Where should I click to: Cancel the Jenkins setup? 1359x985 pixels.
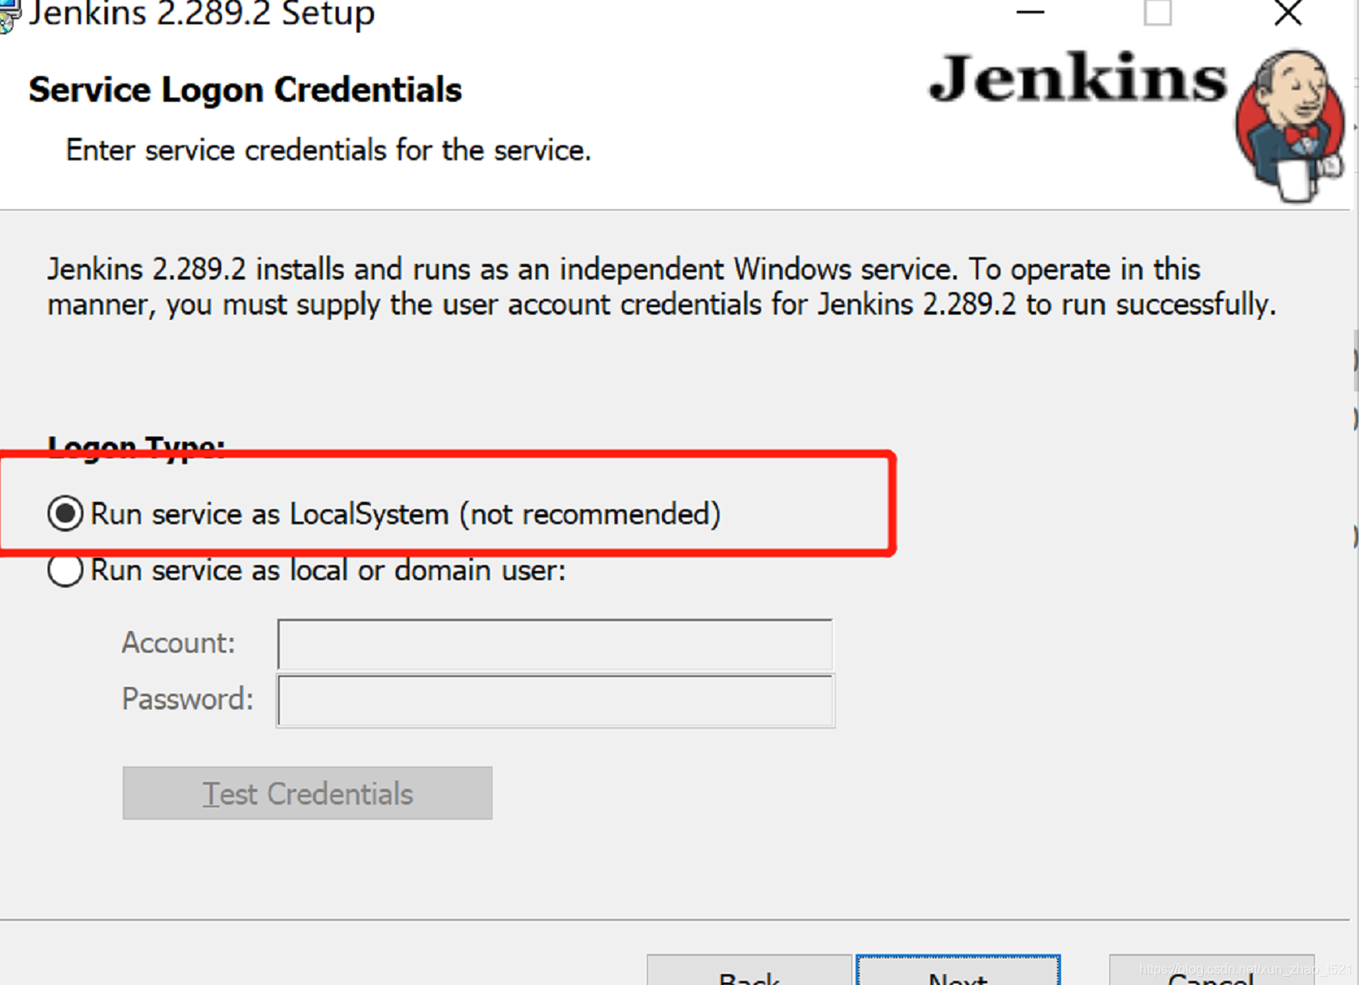click(1211, 971)
